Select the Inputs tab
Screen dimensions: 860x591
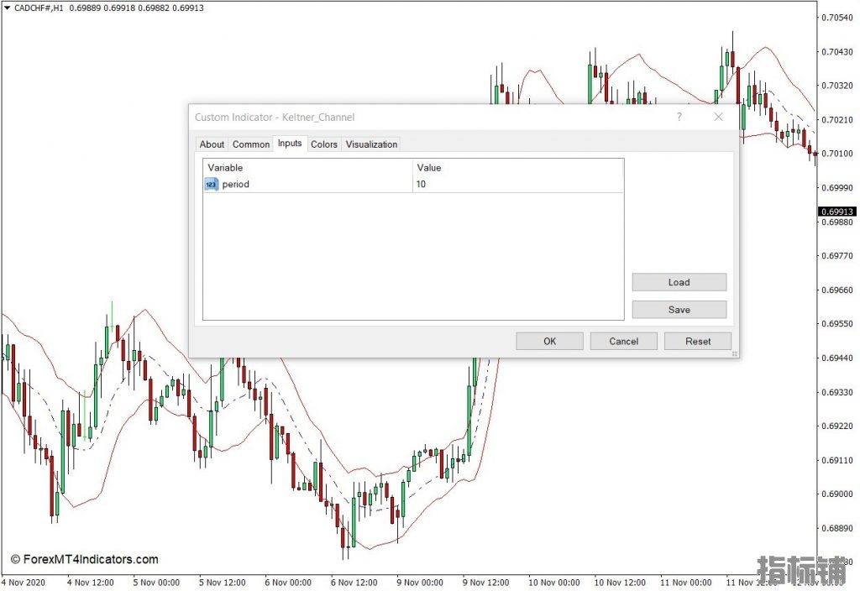coord(290,144)
